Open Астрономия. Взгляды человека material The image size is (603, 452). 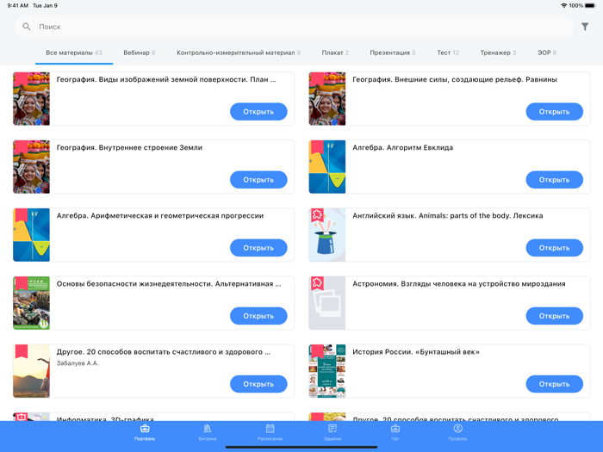[x=554, y=316]
